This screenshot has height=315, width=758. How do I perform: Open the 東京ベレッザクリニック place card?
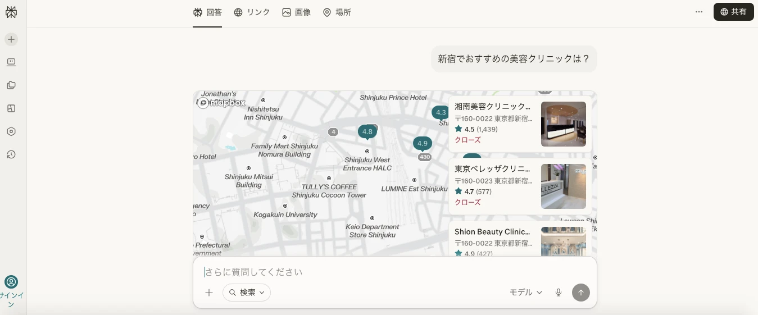pos(520,186)
